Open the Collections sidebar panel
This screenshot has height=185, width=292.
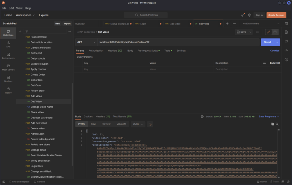[x=8, y=33]
